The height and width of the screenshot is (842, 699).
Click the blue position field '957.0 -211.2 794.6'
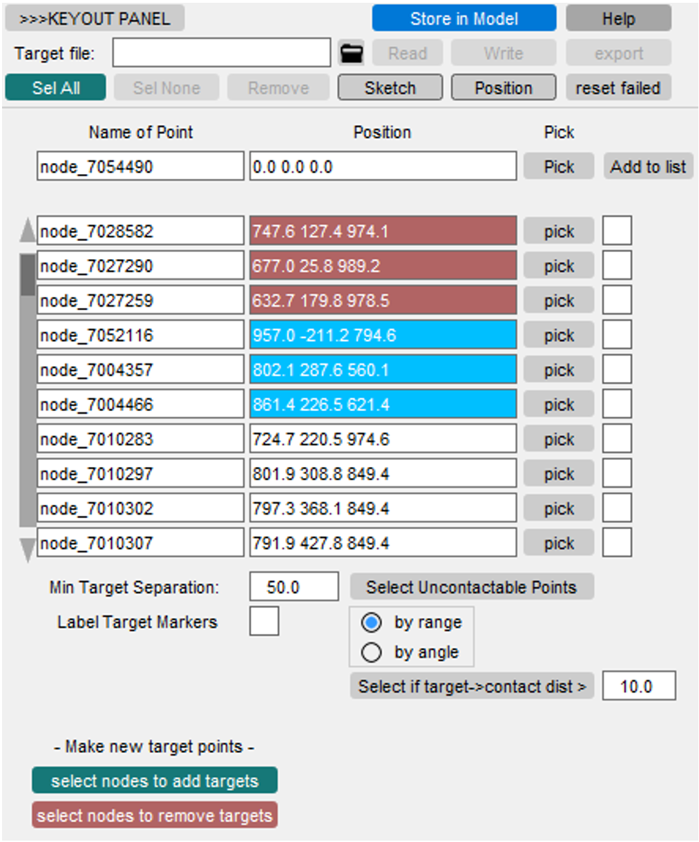pos(383,334)
